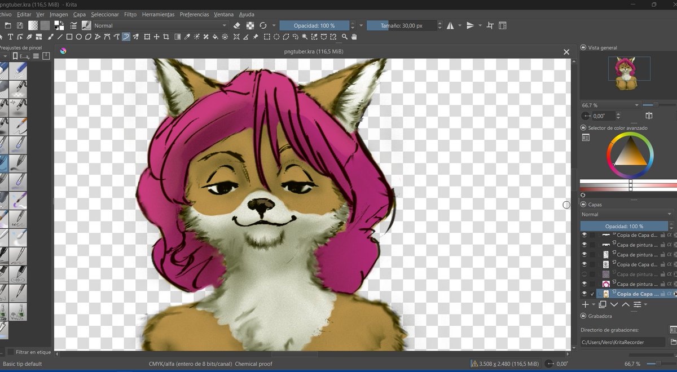Open the Preferencias menu
The image size is (677, 372).
point(194,14)
